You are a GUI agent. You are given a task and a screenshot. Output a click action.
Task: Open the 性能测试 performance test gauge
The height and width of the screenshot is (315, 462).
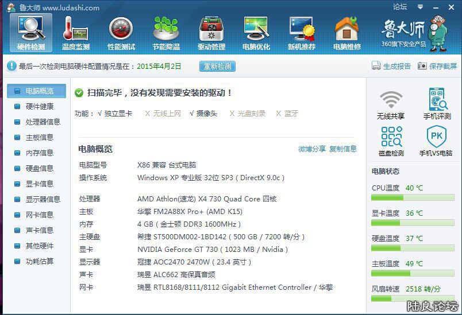tap(121, 32)
